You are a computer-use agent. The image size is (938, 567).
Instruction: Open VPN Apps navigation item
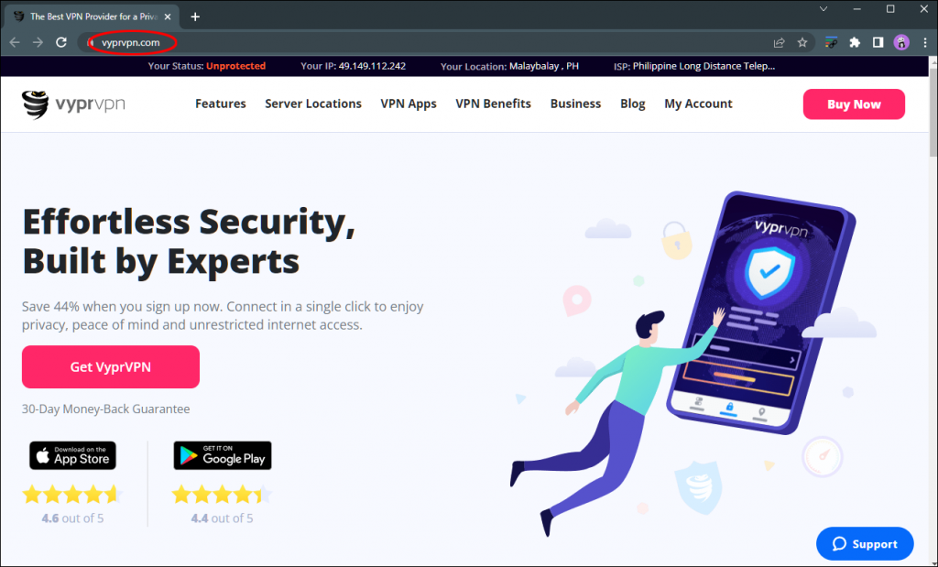[409, 104]
